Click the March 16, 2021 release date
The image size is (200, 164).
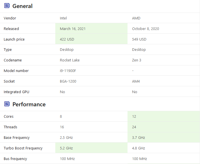pos(72,29)
